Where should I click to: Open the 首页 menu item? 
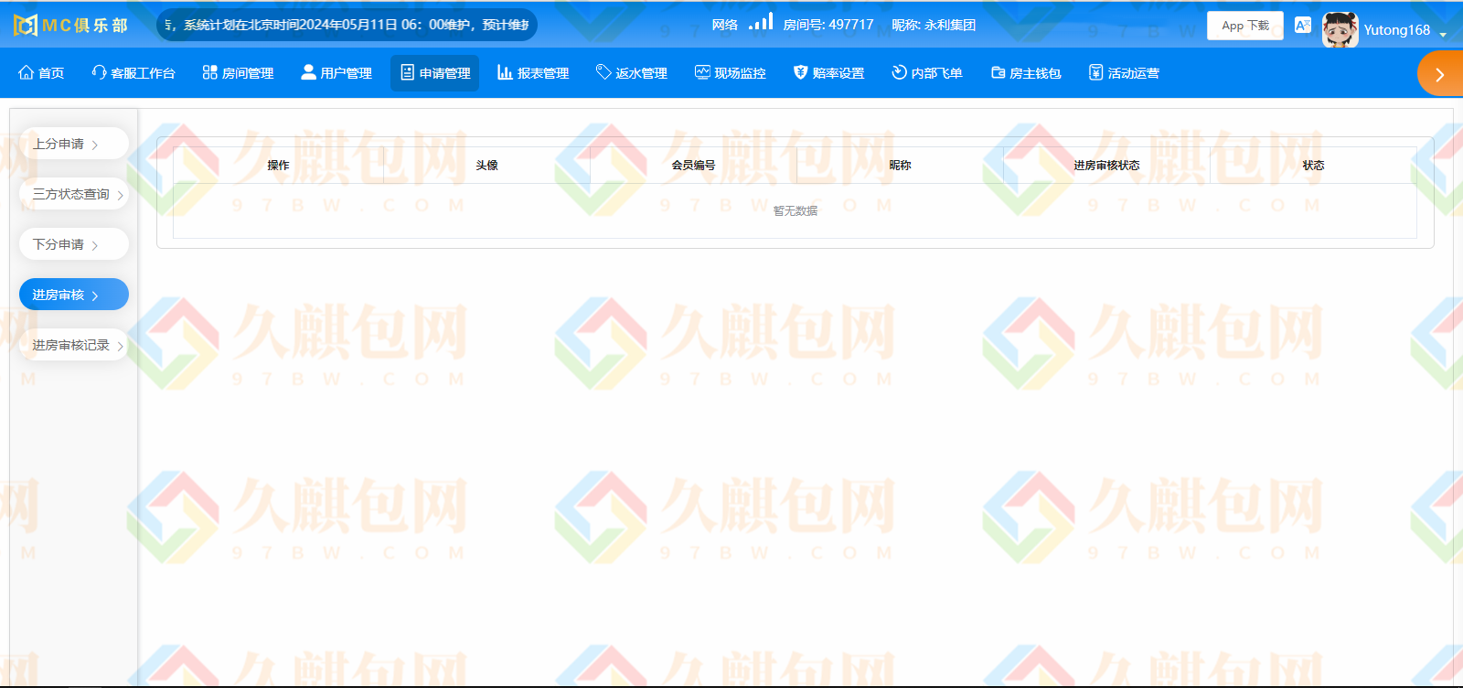pos(41,73)
